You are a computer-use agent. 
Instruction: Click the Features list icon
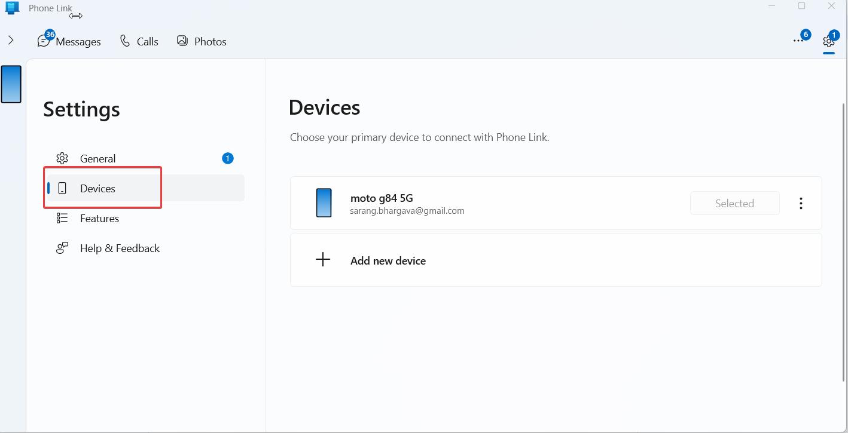[62, 217]
